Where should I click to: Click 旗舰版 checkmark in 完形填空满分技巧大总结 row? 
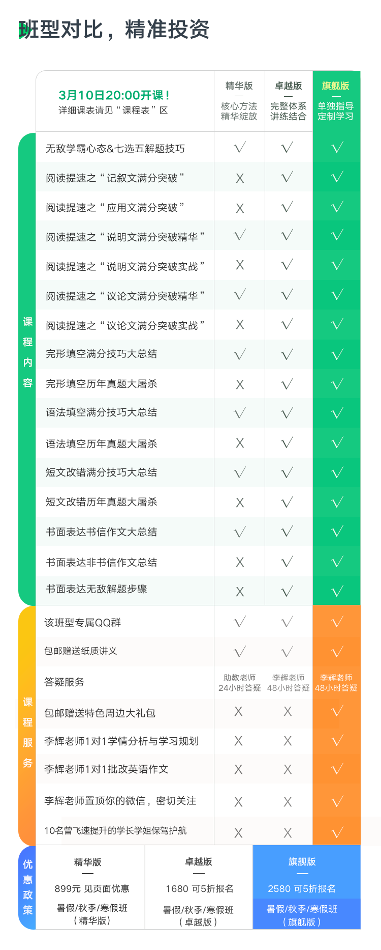coord(337,354)
